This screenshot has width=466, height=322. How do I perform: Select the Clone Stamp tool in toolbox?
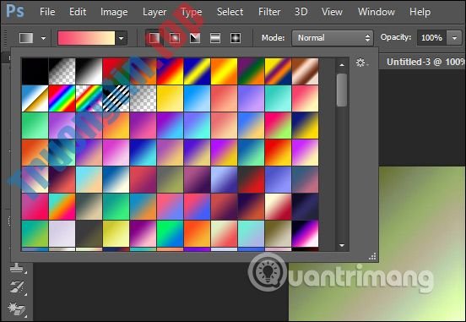(17, 268)
